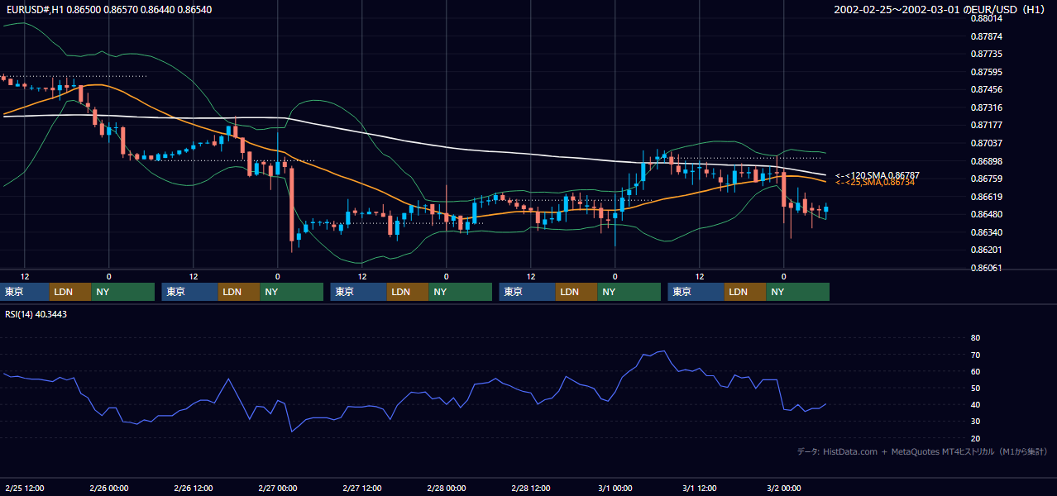Click the orange 25 SMA 0.86734 label
1057x496 pixels.
pyautogui.click(x=875, y=182)
